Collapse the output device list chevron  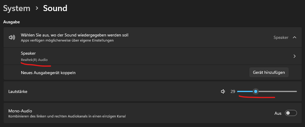pos(295,38)
